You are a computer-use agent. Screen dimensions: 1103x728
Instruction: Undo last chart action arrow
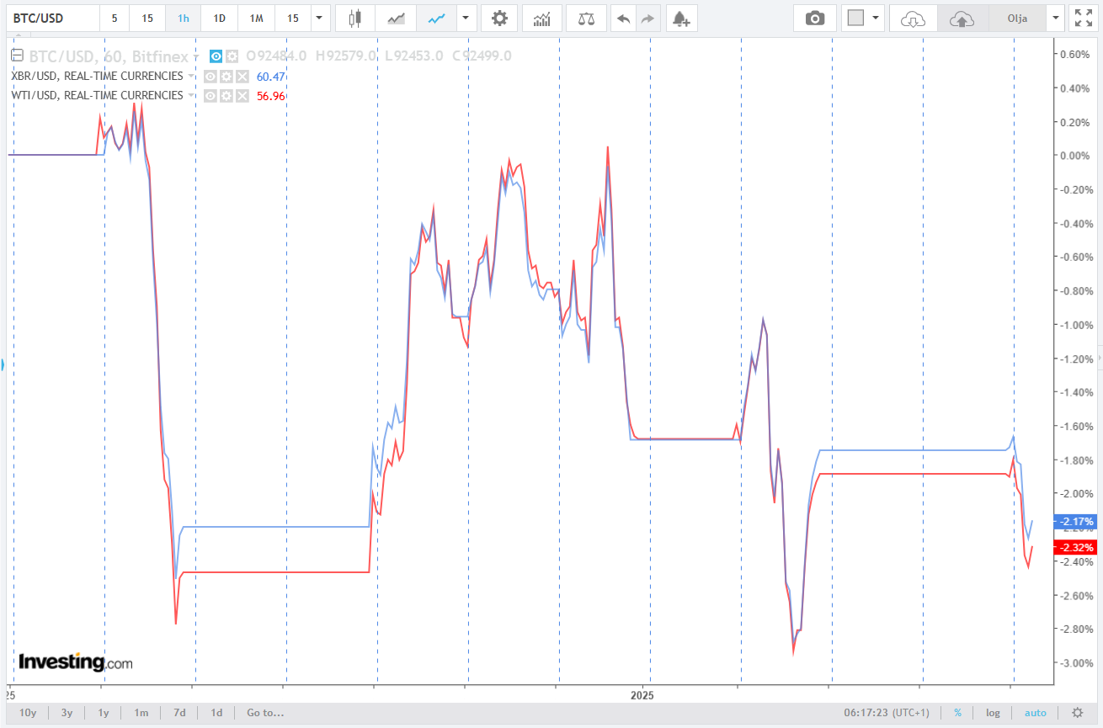623,18
